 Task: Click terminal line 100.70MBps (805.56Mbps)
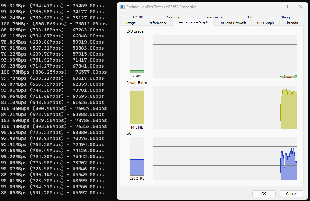point(54,24)
